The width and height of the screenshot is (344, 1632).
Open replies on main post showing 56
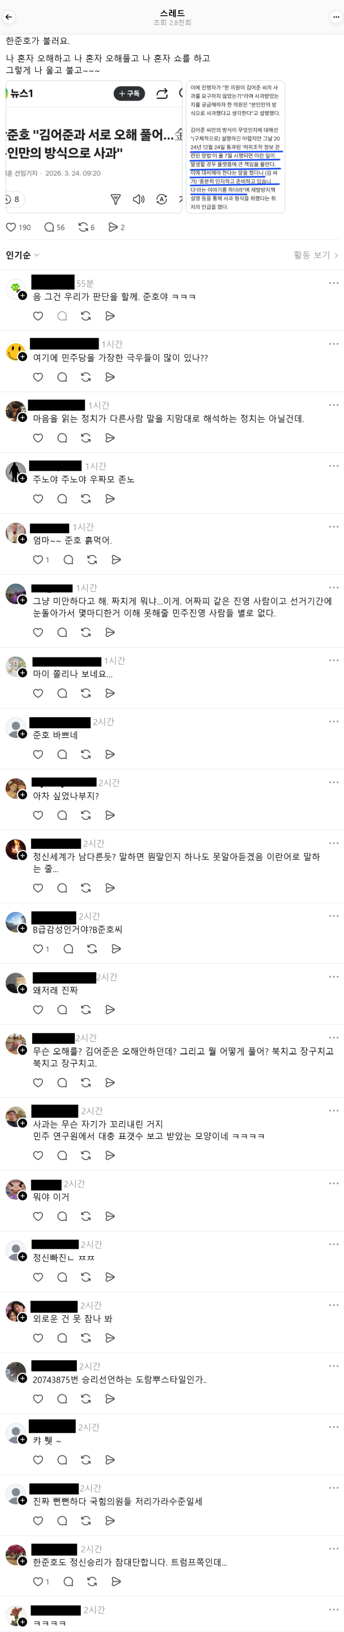coord(54,227)
